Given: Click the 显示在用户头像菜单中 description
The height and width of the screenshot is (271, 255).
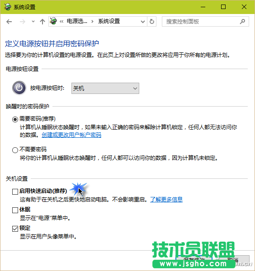Looking at the screenshot, I should click(48, 236).
